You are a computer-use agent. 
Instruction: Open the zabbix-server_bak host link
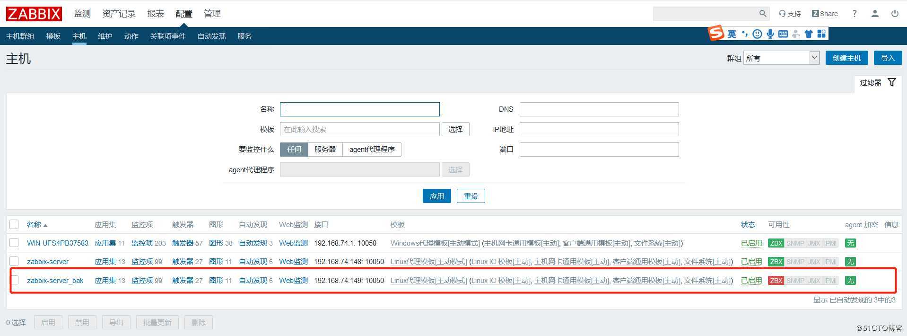pyautogui.click(x=55, y=281)
